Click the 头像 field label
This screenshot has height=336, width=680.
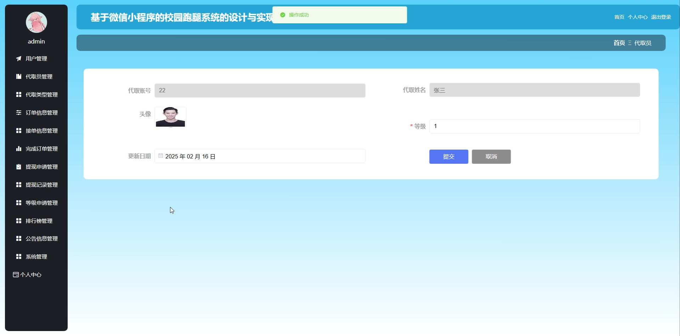pos(145,114)
